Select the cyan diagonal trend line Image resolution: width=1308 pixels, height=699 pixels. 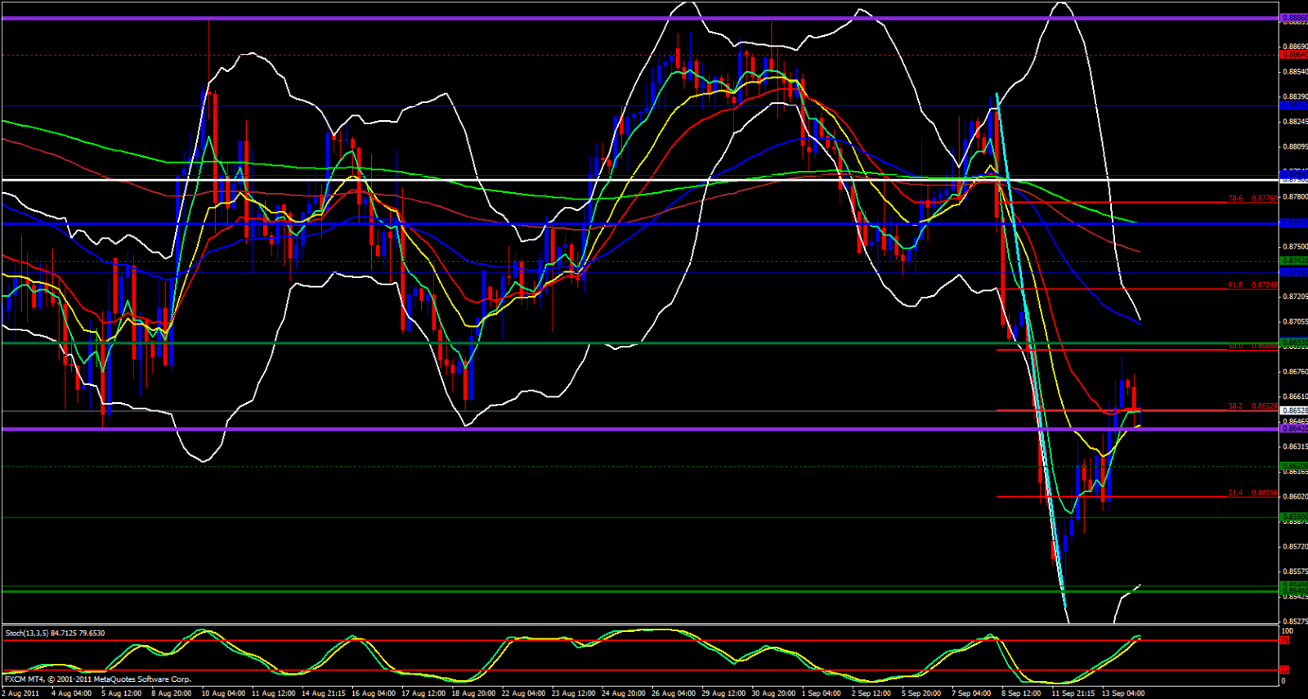1032,352
